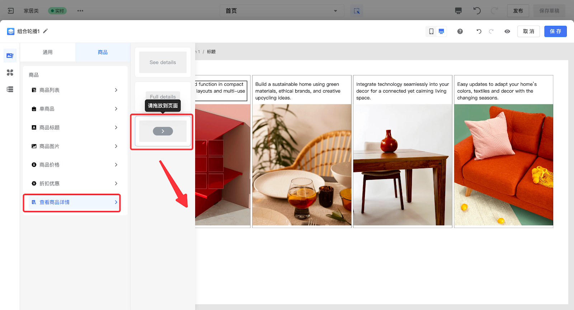Viewport: 574px width, 310px height.
Task: Open the layers list icon in sidebar
Action: click(x=10, y=89)
